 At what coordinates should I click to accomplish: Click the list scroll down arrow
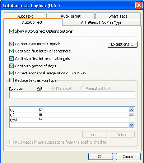(x=132, y=125)
